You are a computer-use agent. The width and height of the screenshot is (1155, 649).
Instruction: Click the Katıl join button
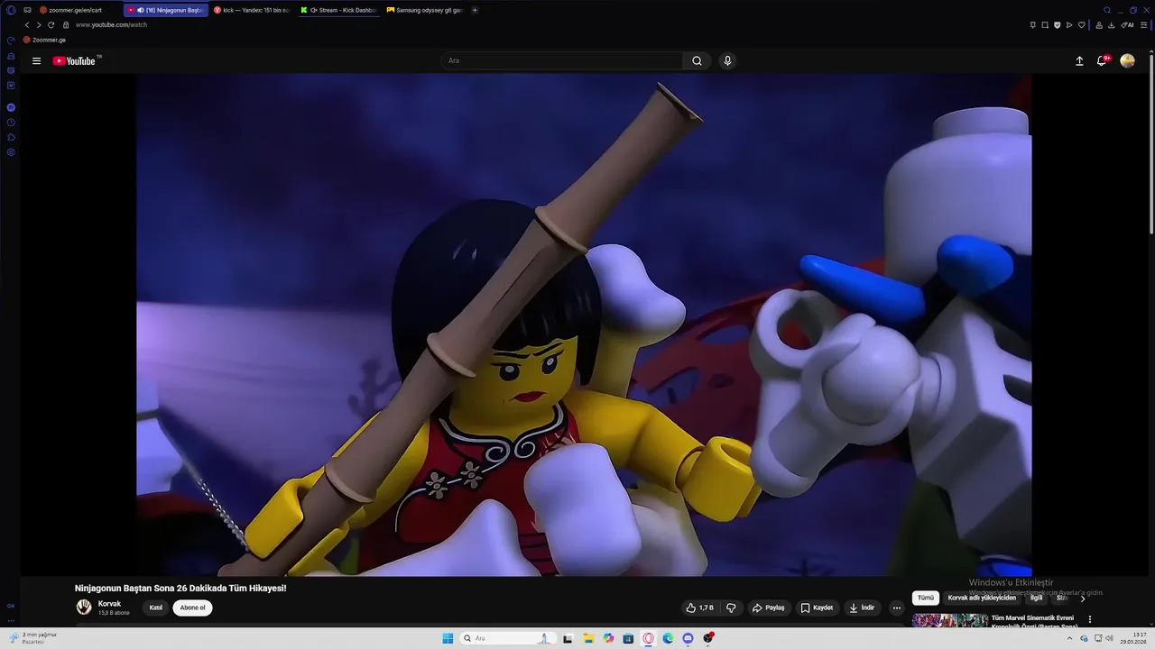(156, 608)
